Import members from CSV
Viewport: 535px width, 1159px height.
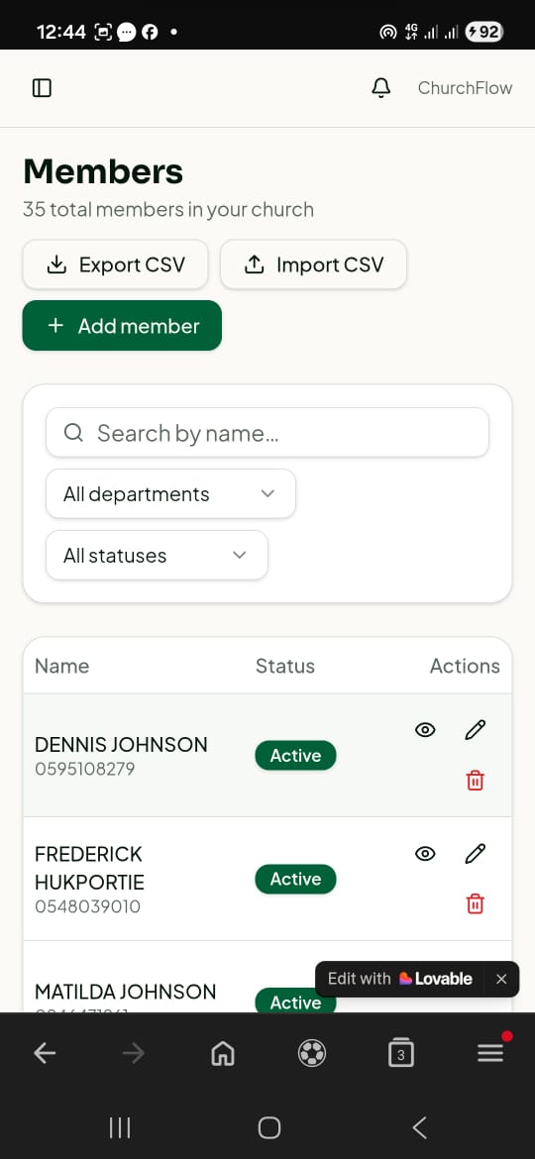coord(313,264)
